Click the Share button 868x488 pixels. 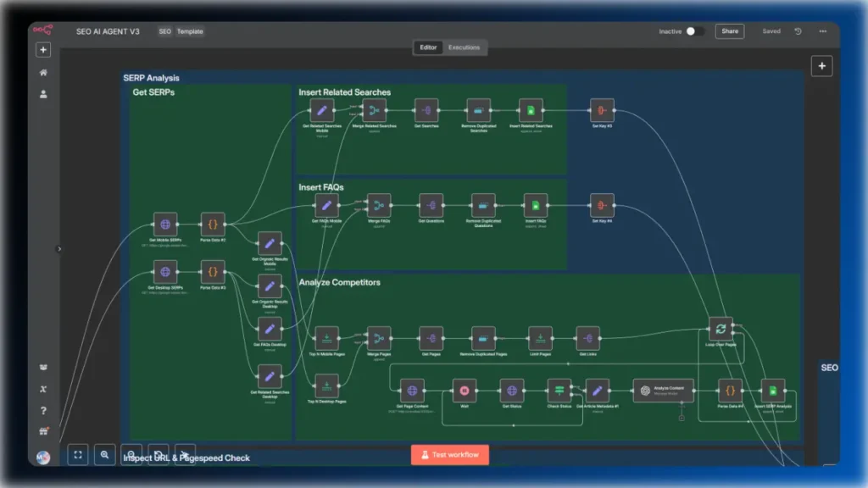click(x=730, y=31)
